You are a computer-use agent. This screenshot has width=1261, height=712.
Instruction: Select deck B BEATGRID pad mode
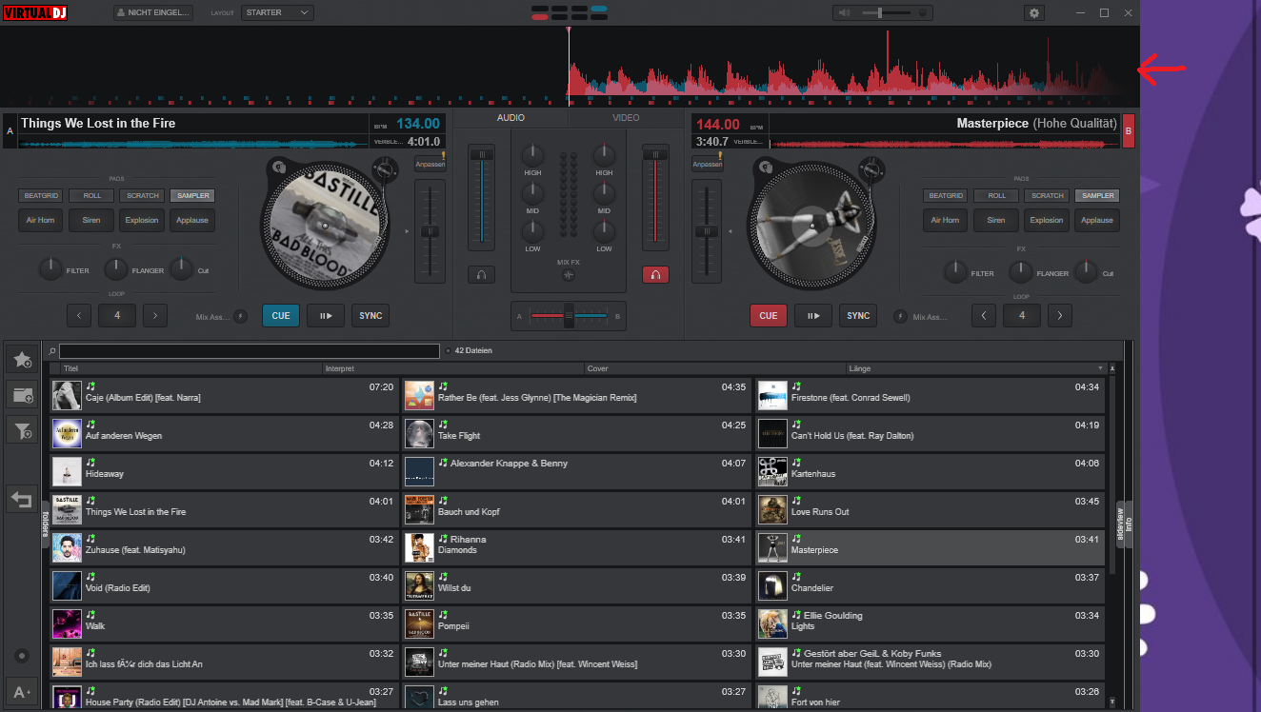946,195
